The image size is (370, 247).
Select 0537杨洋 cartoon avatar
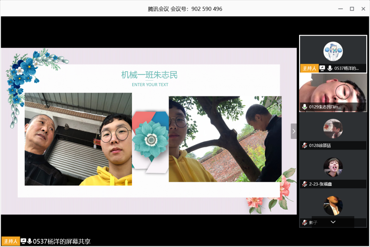[x=333, y=51]
